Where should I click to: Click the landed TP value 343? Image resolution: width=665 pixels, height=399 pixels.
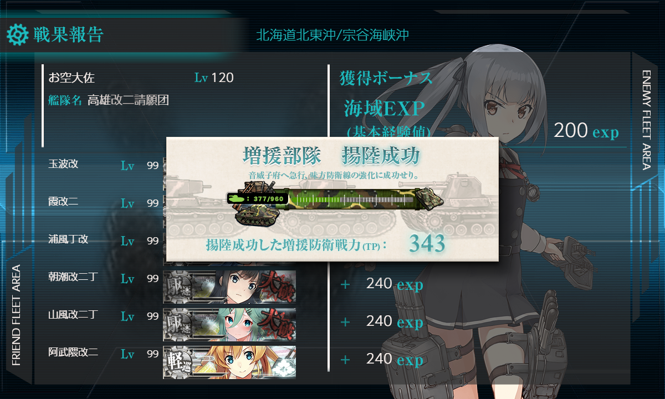(427, 243)
